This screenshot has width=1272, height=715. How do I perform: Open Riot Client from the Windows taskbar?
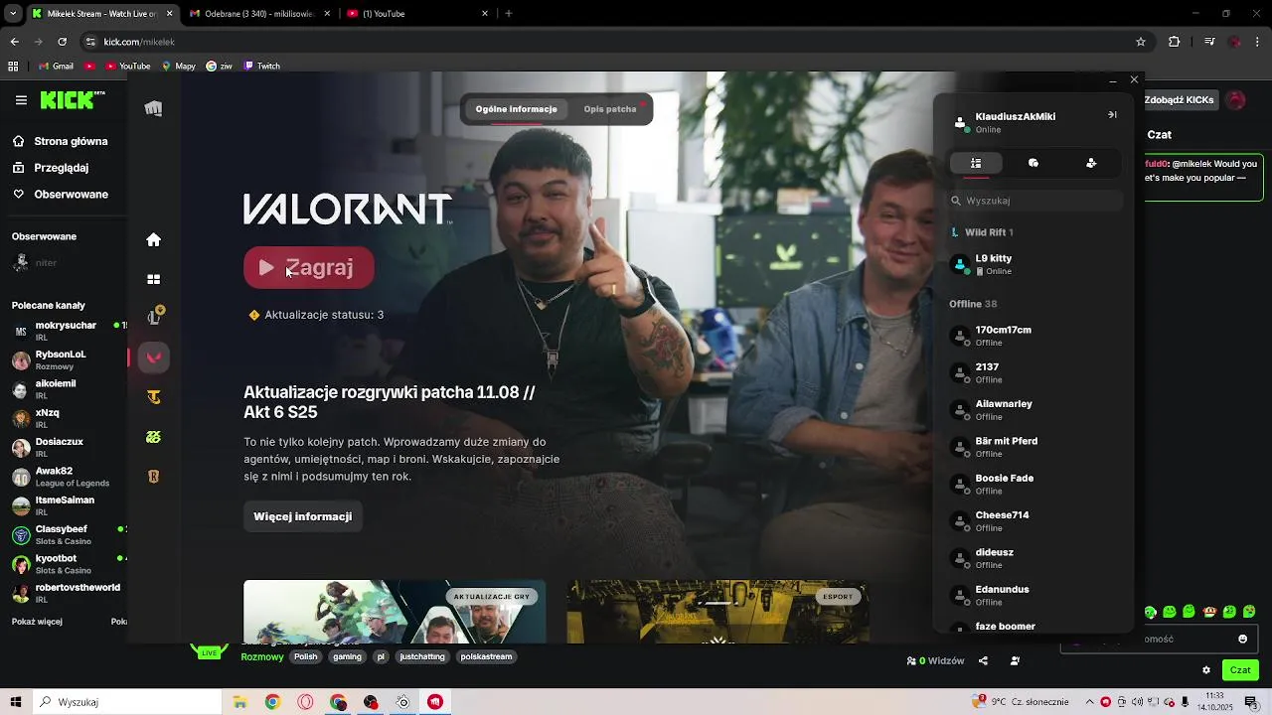click(x=435, y=702)
